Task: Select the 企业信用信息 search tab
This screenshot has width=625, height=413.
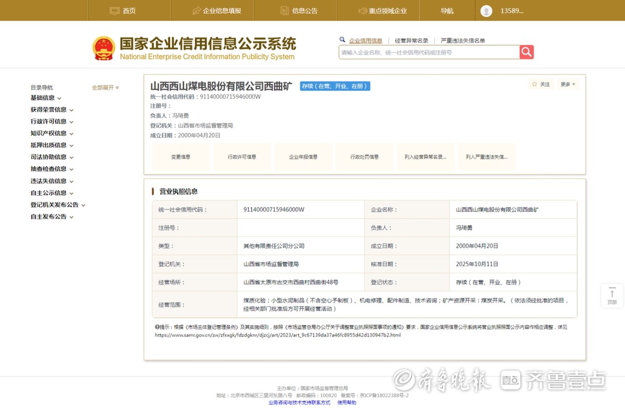Action: pos(366,40)
